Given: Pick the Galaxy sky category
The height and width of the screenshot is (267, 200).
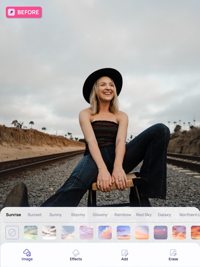Looking at the screenshot, I should coord(164,215).
